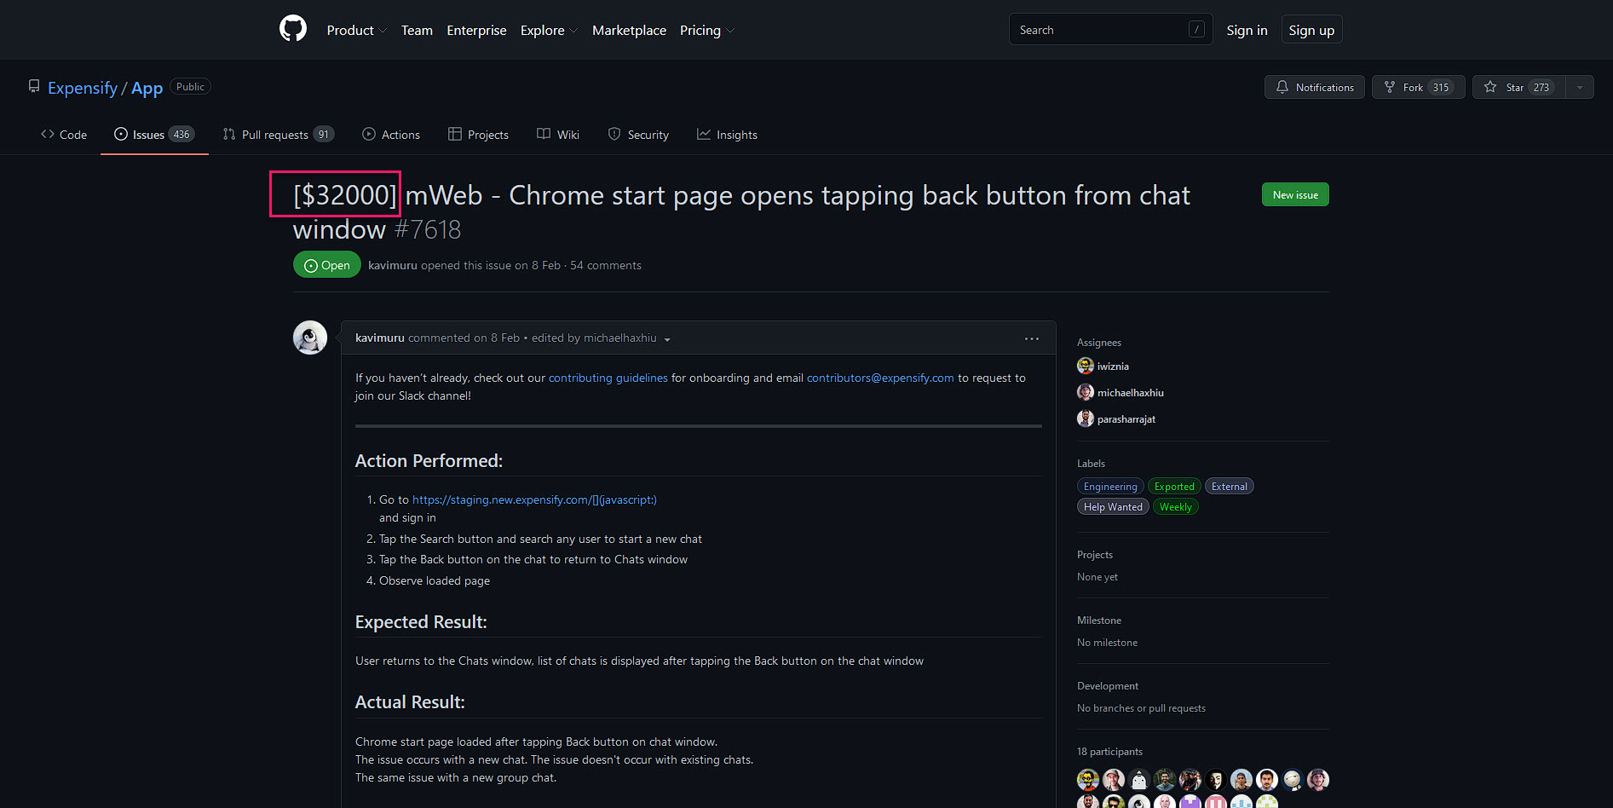Click the green Open status badge

[x=327, y=265]
